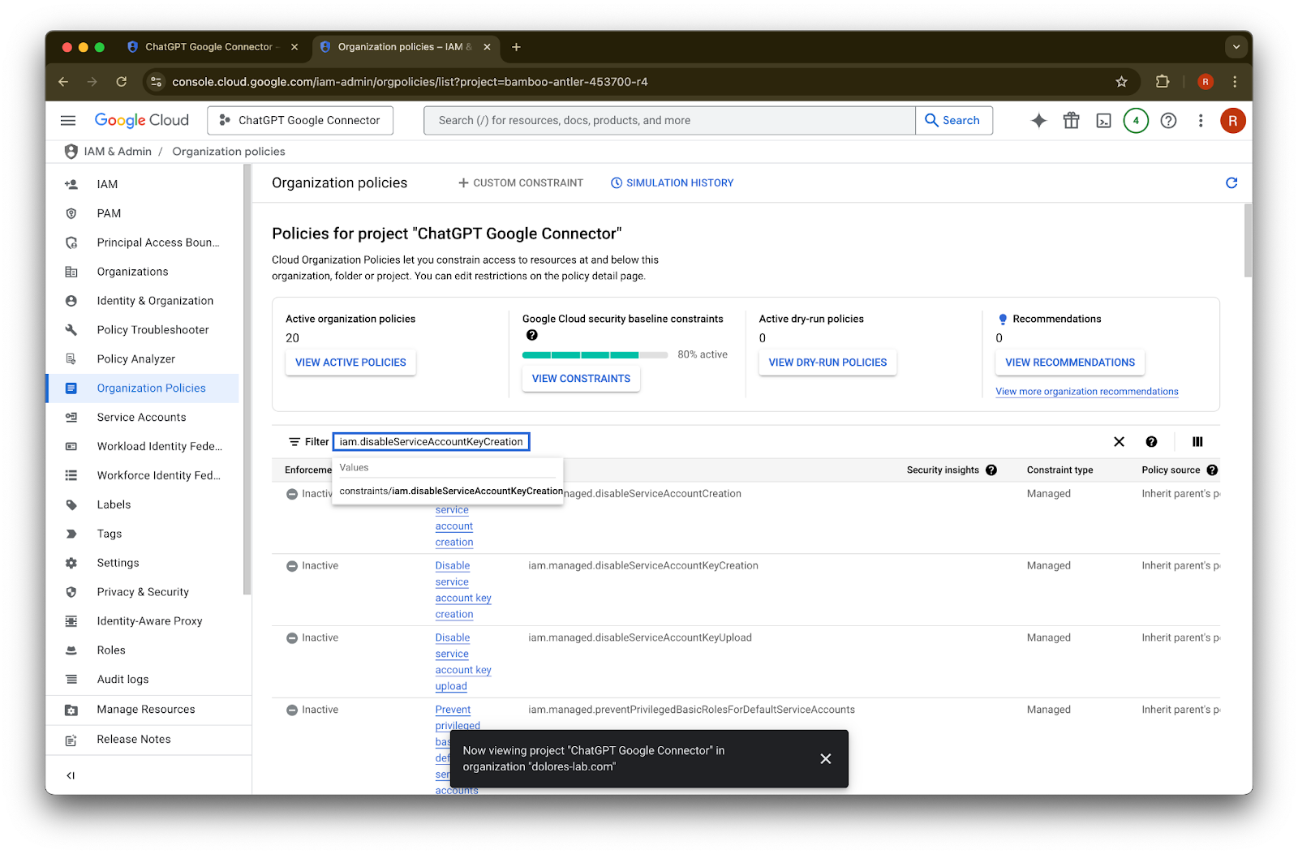Switch to Organization policies browser tab
1298x854 pixels.
coord(404,47)
